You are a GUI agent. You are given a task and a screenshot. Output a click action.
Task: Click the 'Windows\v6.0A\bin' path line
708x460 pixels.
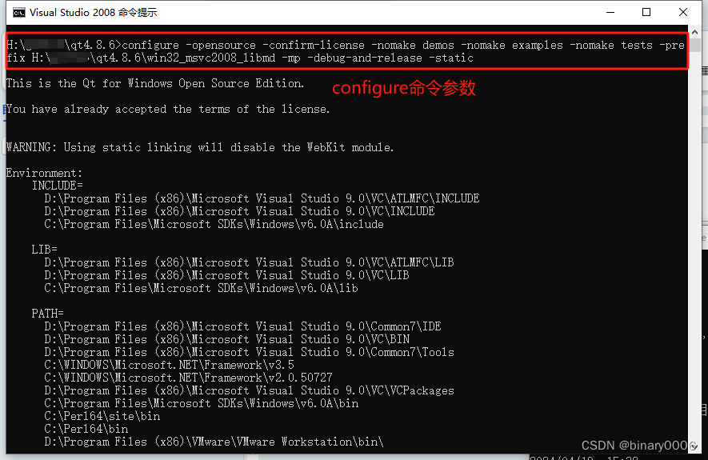click(202, 403)
